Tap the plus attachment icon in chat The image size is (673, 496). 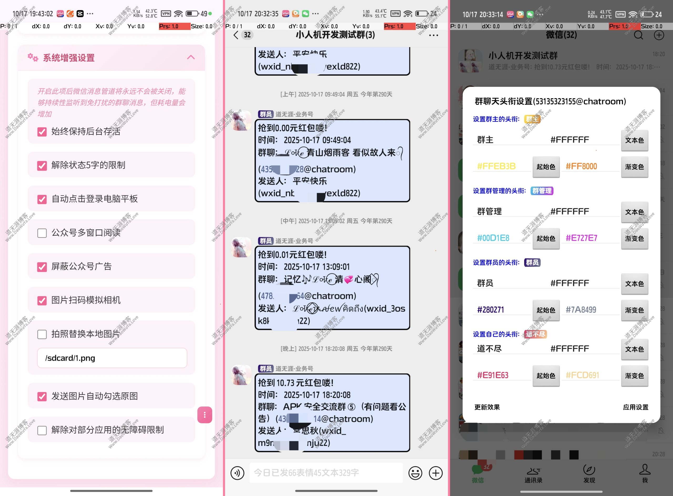435,473
